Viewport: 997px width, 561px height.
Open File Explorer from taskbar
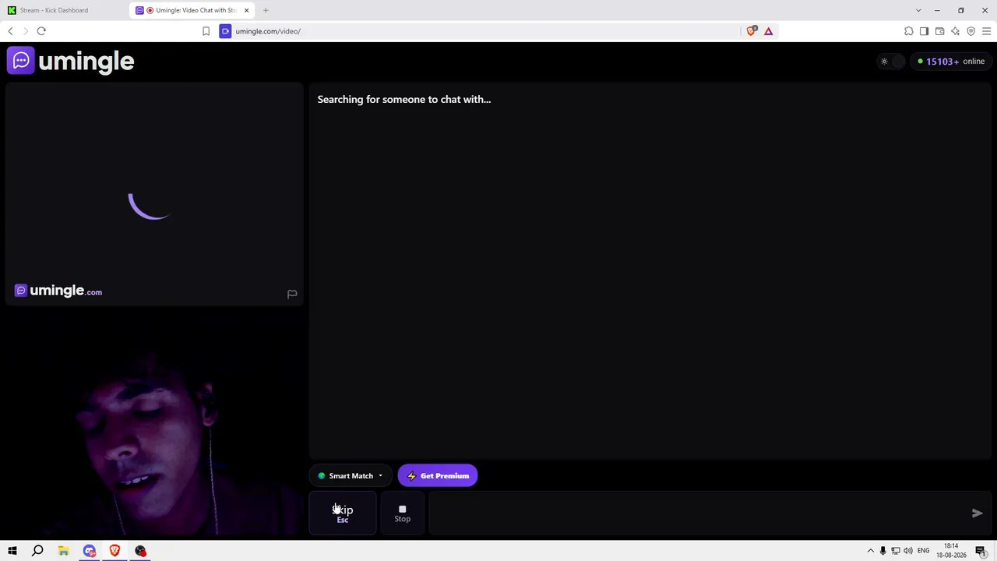63,551
